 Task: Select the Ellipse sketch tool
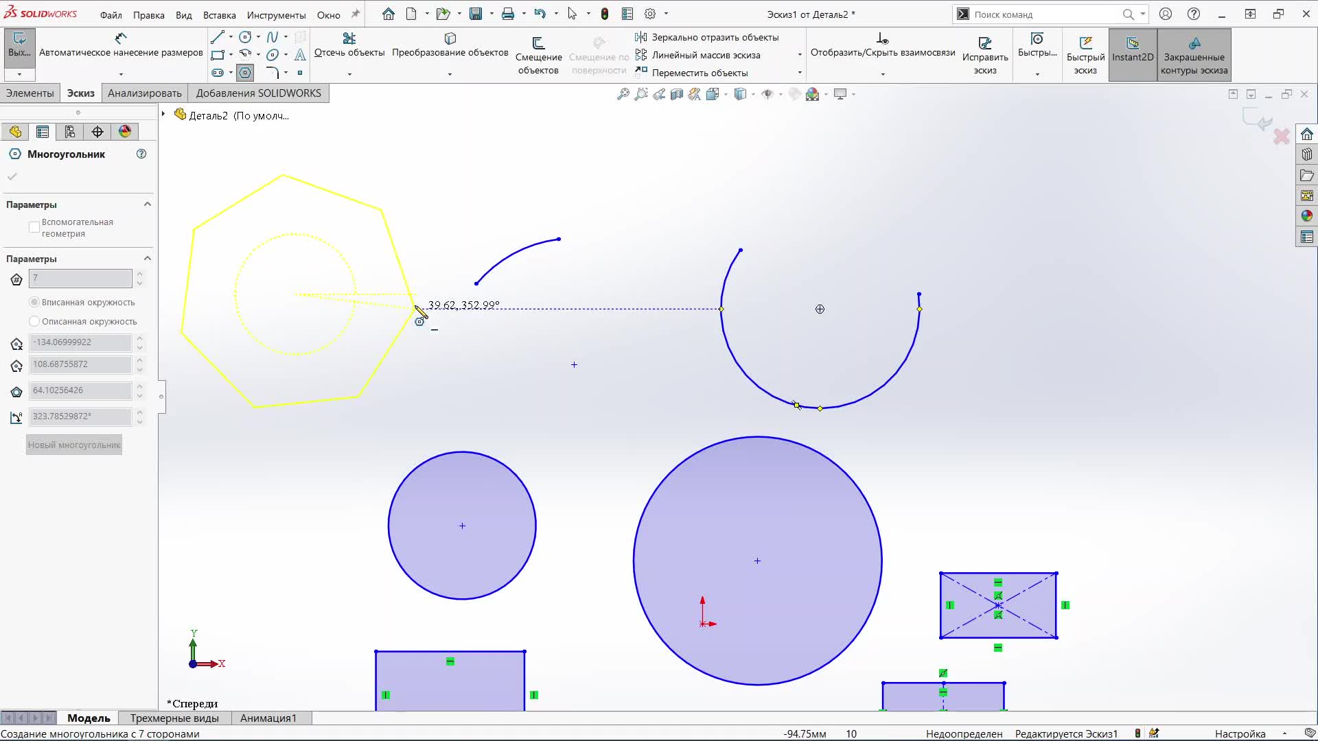pos(273,55)
